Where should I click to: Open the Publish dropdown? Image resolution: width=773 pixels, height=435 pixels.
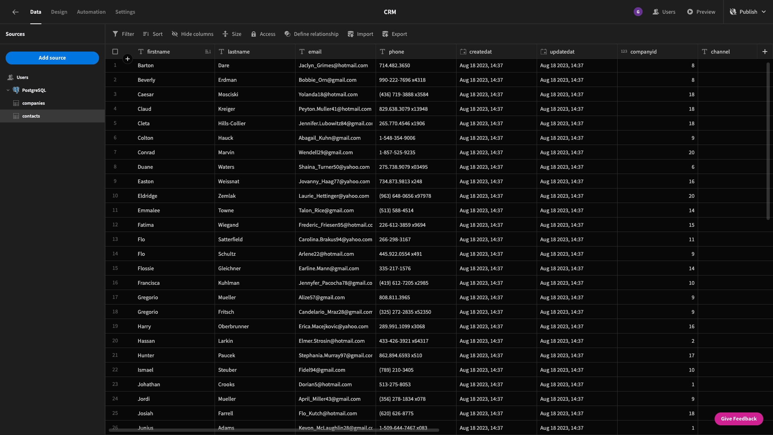click(x=748, y=12)
